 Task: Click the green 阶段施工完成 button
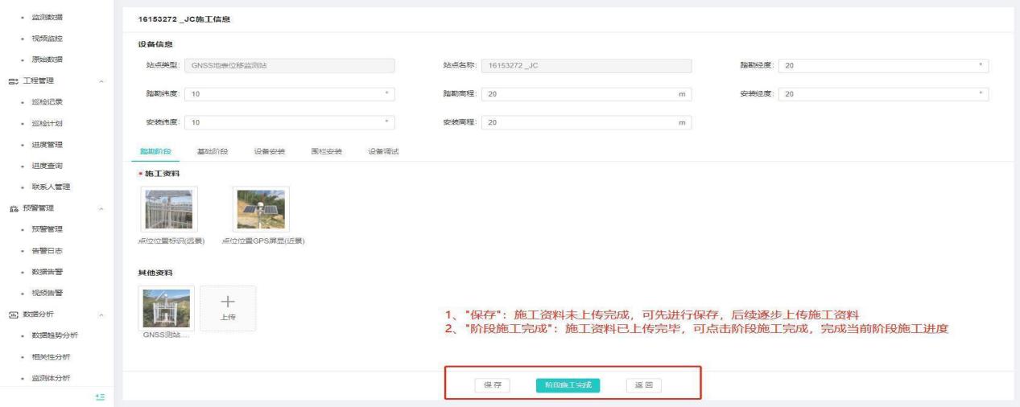[x=568, y=385]
